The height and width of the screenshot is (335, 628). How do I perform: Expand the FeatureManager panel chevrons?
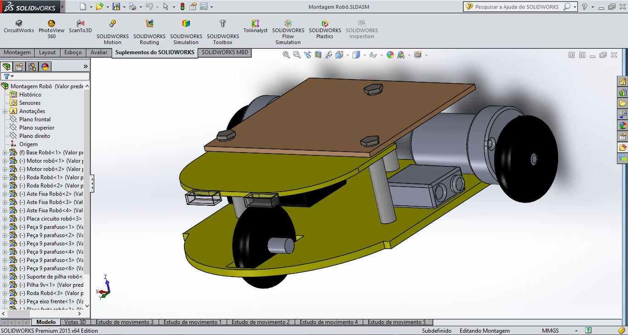coord(85,67)
